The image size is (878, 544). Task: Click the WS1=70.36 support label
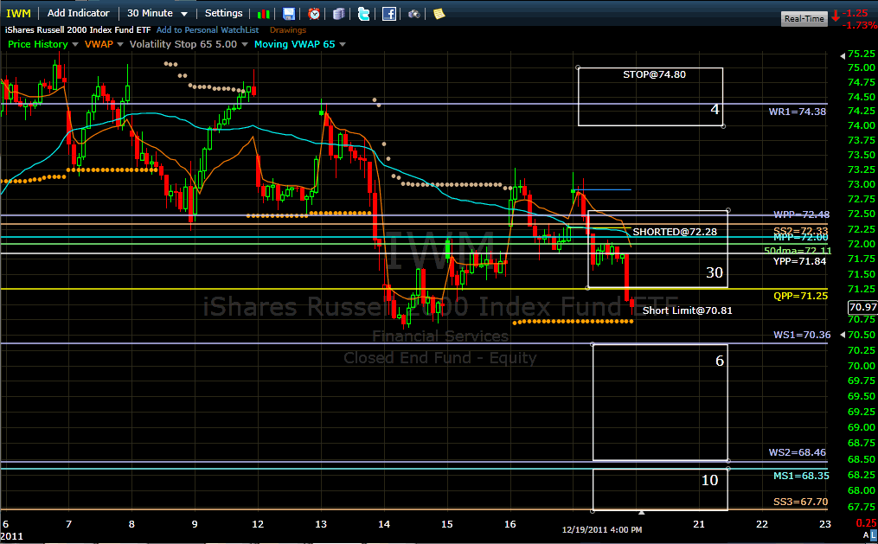[x=802, y=336]
